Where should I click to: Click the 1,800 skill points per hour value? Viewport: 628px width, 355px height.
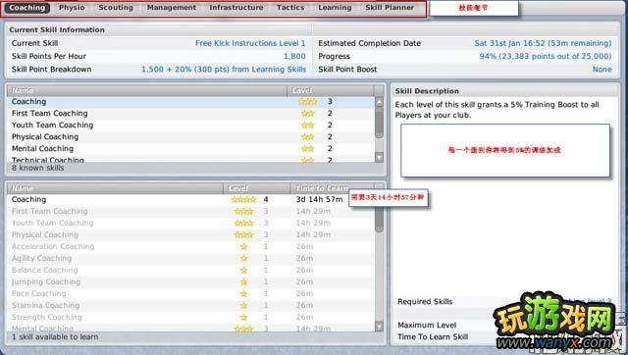click(294, 57)
